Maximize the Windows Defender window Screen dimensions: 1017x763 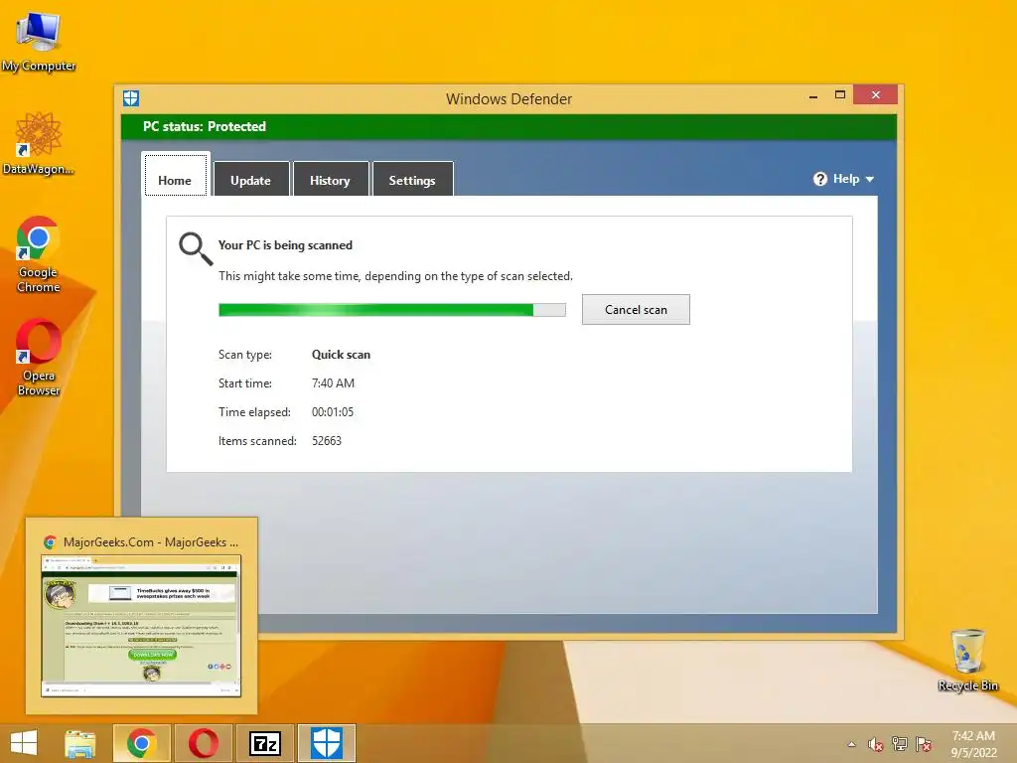coord(840,94)
